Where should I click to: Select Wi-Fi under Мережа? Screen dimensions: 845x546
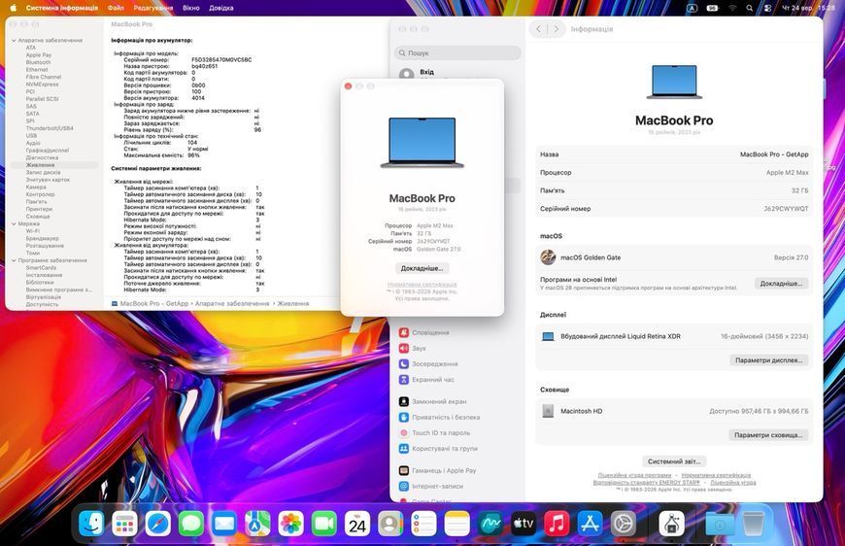pos(32,230)
